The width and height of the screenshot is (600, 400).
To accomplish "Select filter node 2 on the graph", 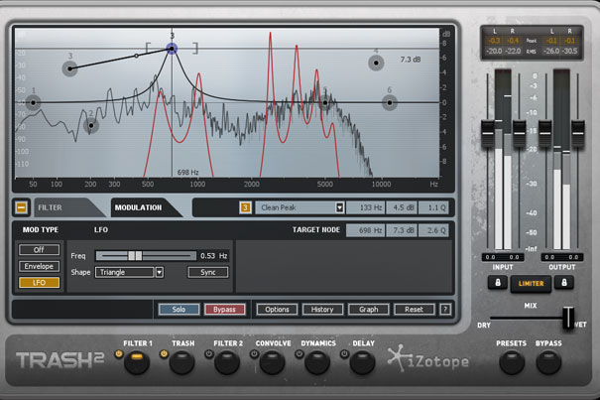I will tap(91, 126).
